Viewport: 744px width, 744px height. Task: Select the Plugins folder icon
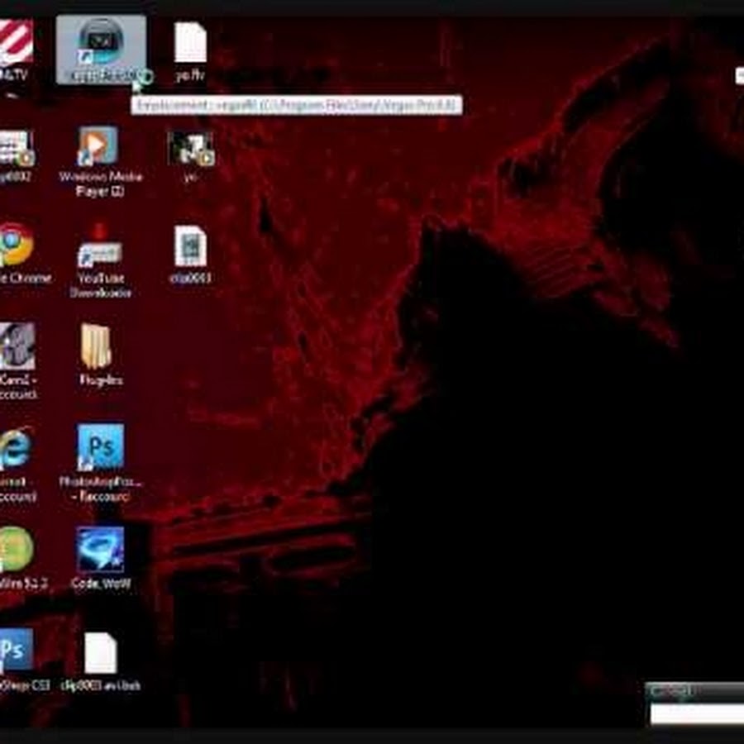[x=97, y=346]
